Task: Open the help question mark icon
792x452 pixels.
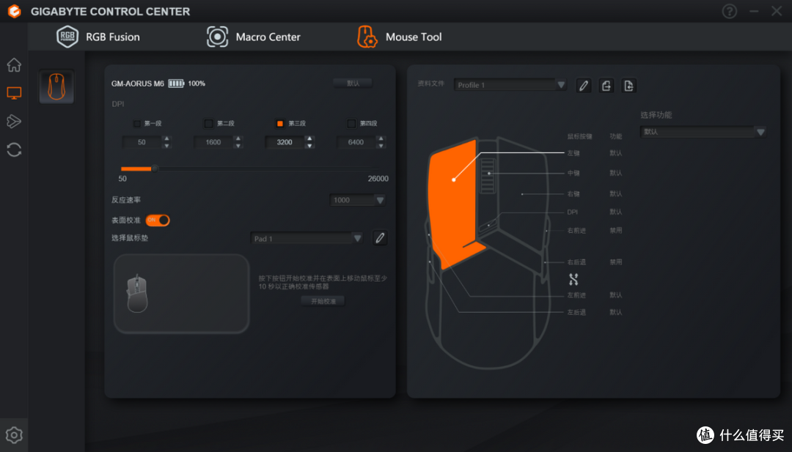Action: 730,11
